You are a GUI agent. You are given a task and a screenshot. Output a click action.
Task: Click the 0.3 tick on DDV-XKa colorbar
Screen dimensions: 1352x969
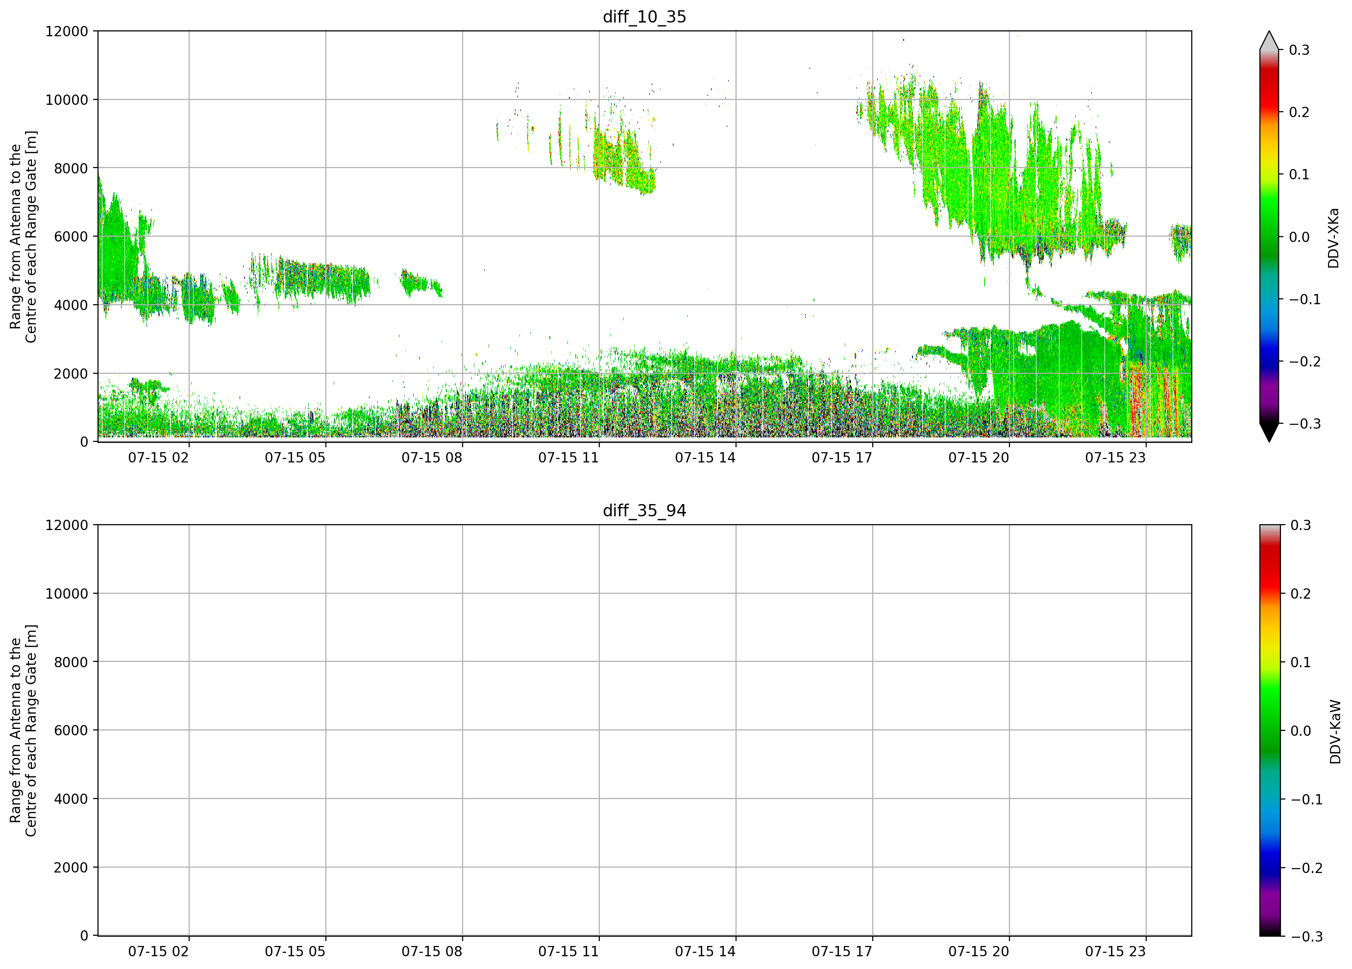[x=1300, y=50]
